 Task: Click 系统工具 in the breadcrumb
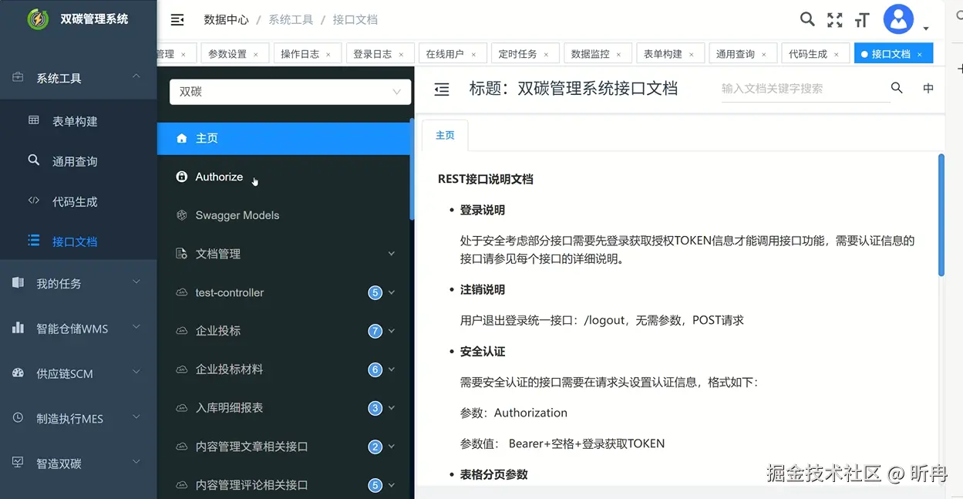(291, 20)
